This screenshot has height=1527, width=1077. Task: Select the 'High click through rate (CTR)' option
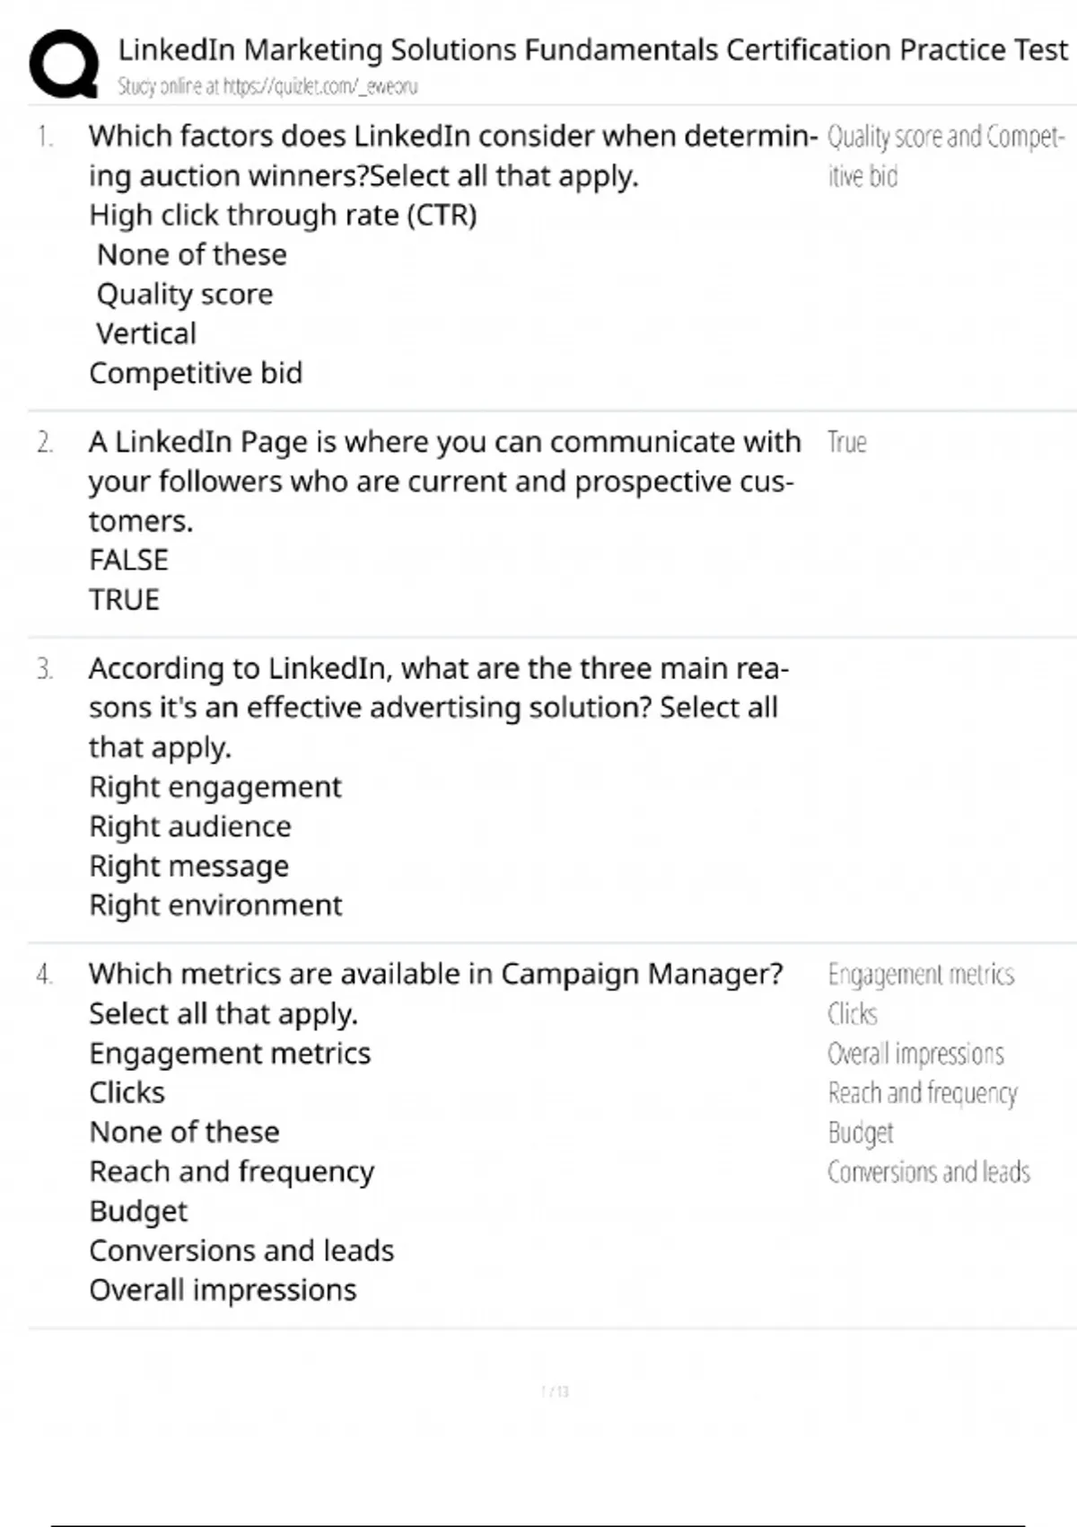283,216
